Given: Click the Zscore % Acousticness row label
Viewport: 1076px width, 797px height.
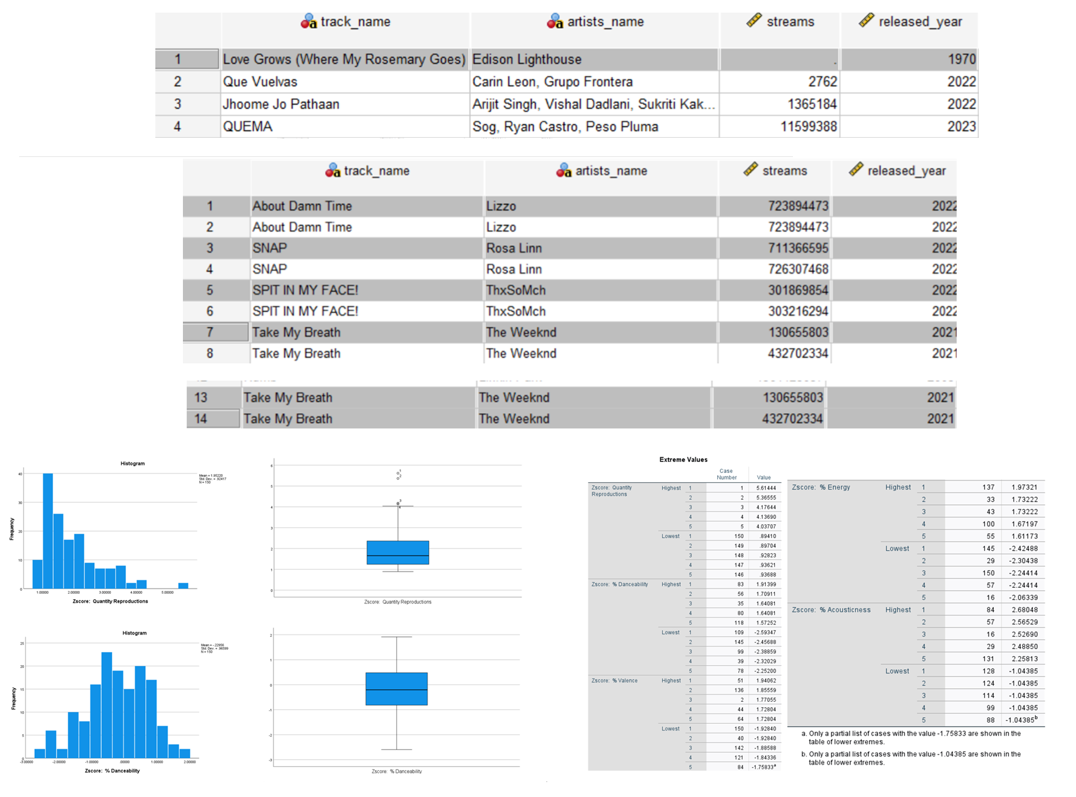Looking at the screenshot, I should tap(831, 610).
